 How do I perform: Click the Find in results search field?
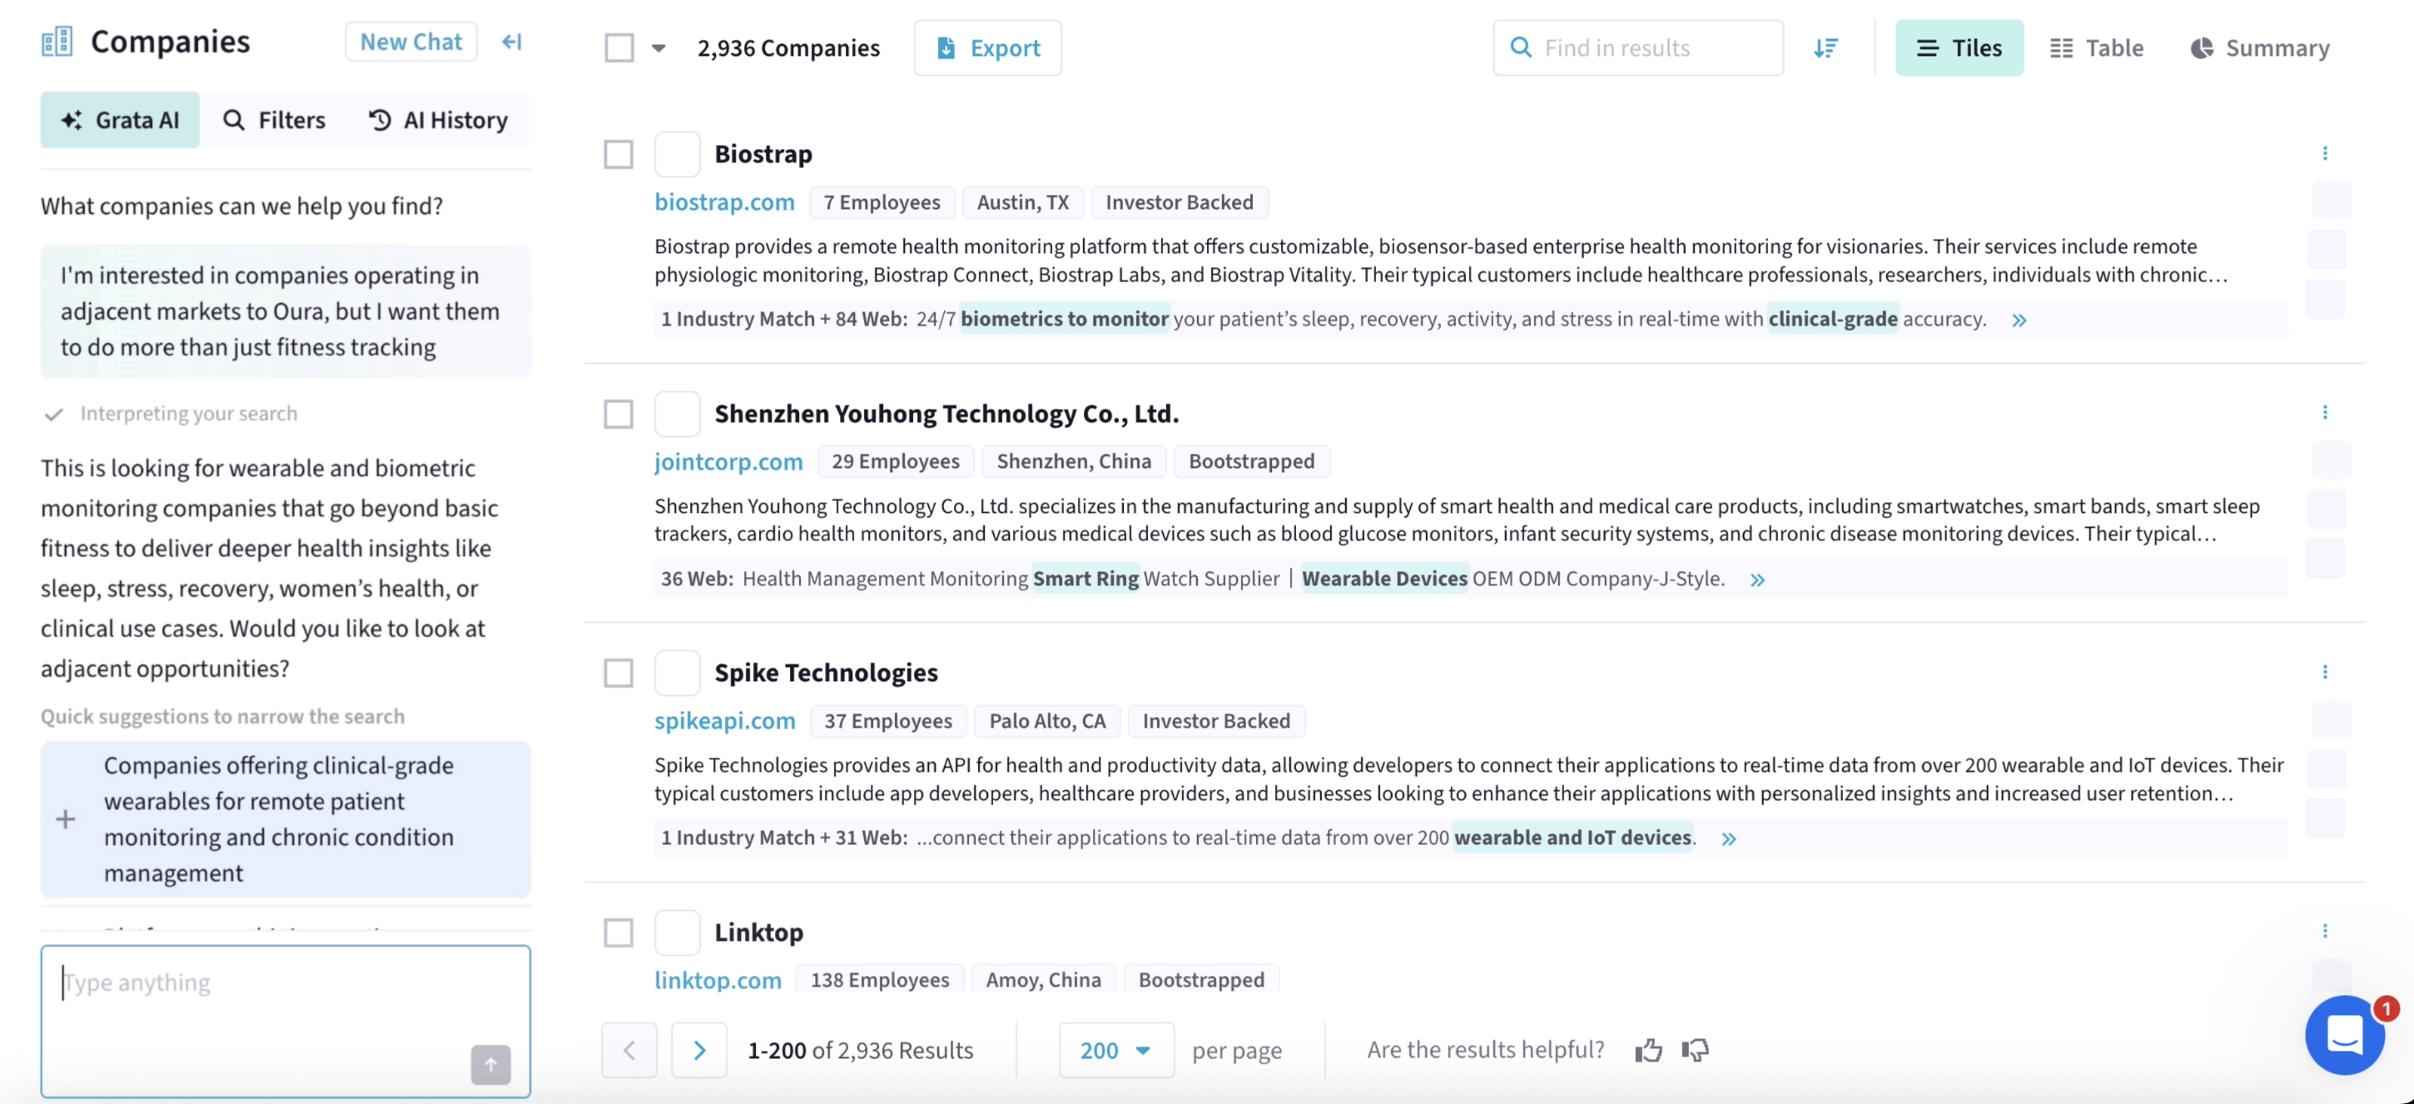click(1638, 47)
